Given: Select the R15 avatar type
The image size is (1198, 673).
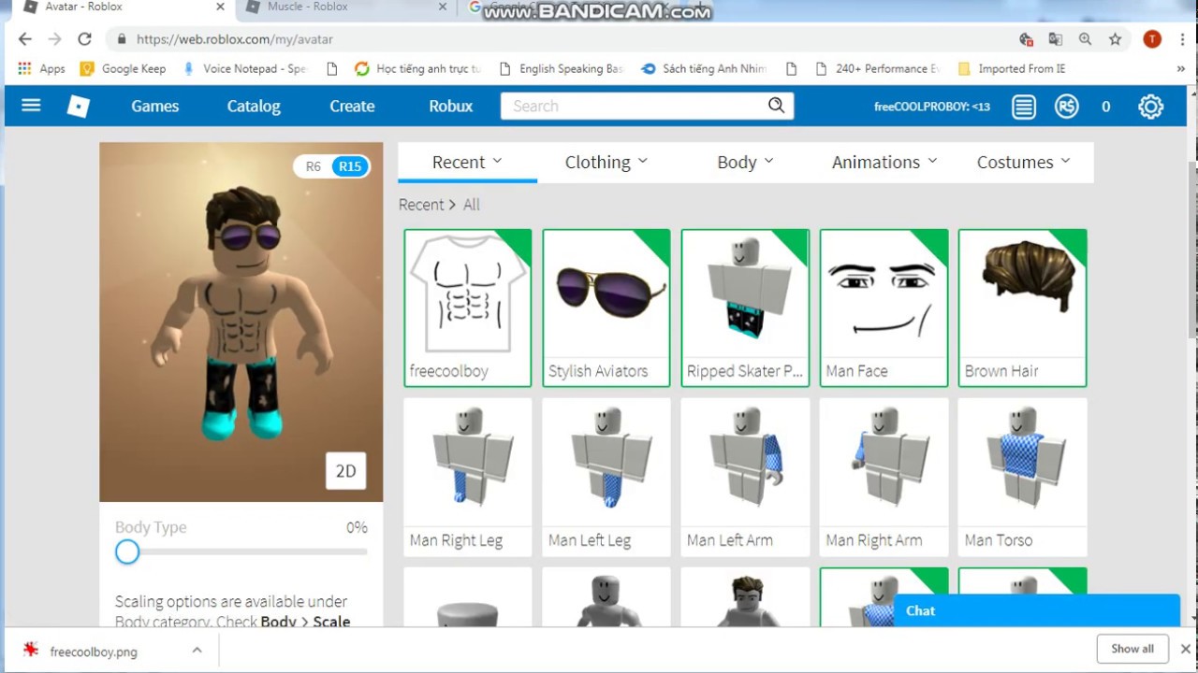Looking at the screenshot, I should coord(350,166).
